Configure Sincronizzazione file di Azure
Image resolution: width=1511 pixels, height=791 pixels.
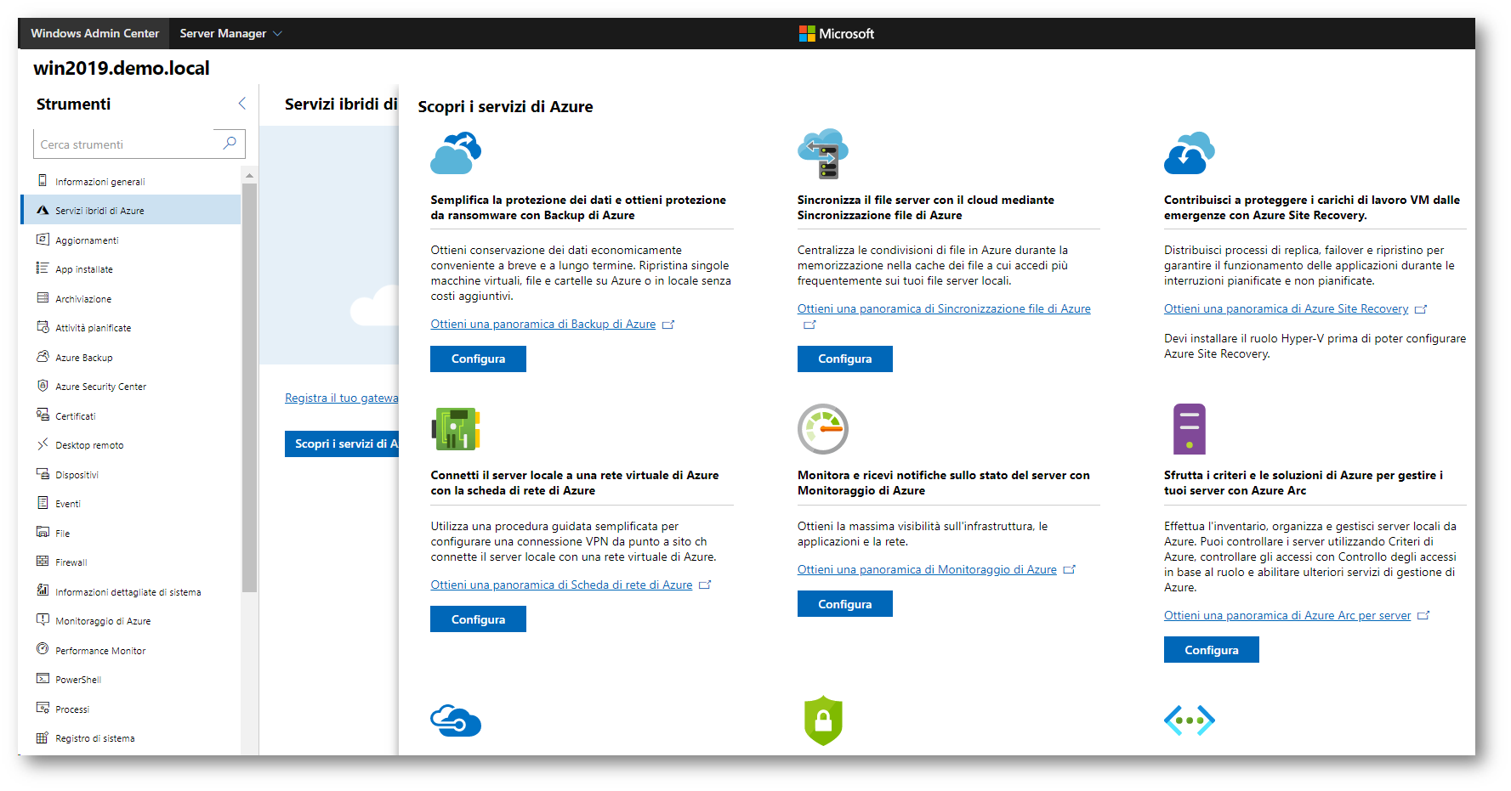(x=844, y=359)
